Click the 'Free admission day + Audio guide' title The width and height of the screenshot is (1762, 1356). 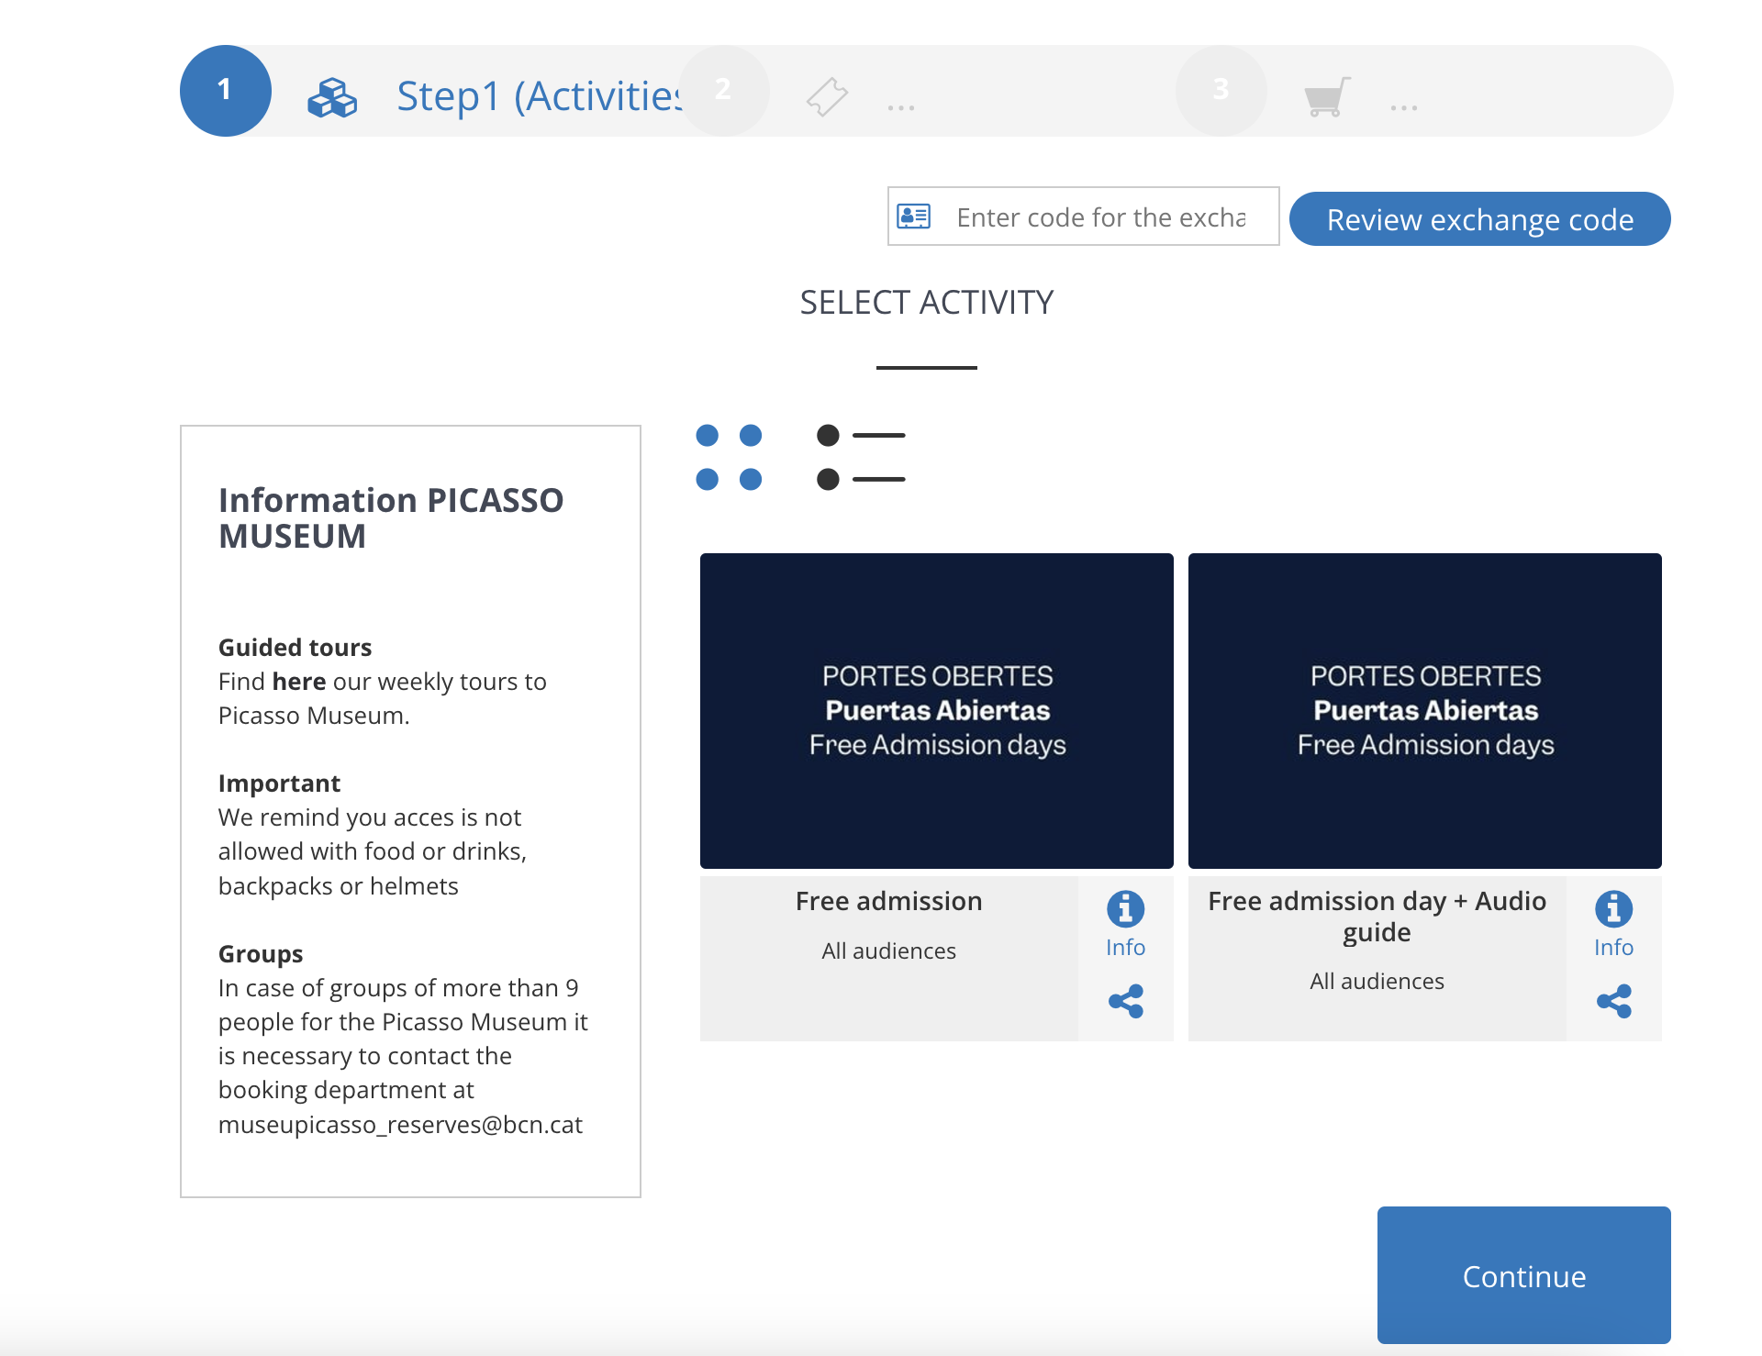tap(1377, 917)
